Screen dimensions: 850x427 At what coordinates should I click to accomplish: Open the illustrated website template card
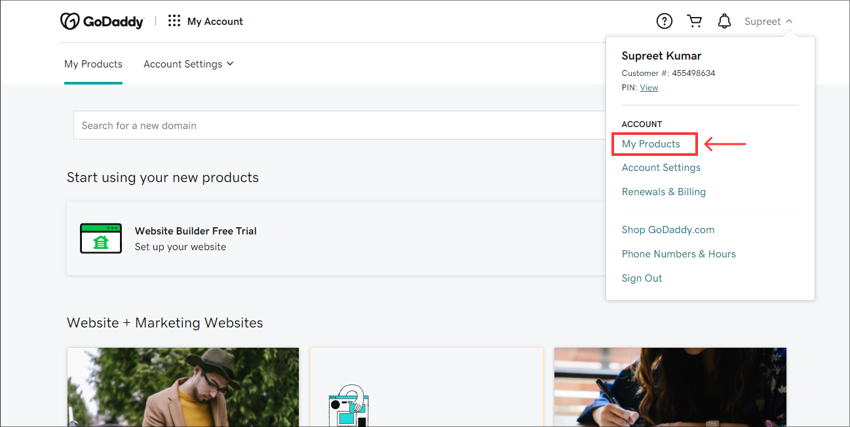[x=427, y=387]
